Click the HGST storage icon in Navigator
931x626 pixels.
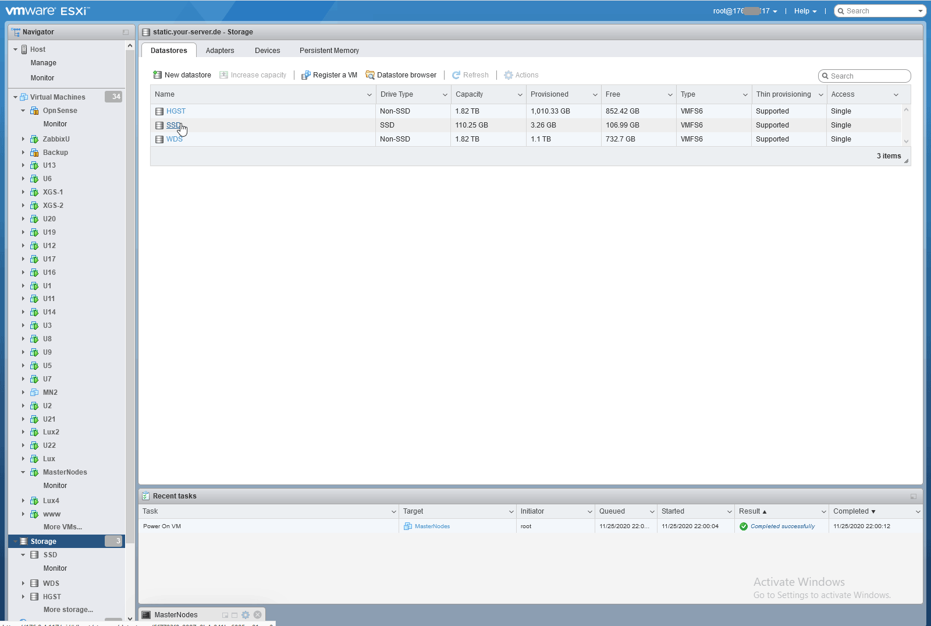[34, 597]
